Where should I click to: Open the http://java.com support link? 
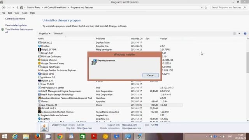tap(129, 125)
